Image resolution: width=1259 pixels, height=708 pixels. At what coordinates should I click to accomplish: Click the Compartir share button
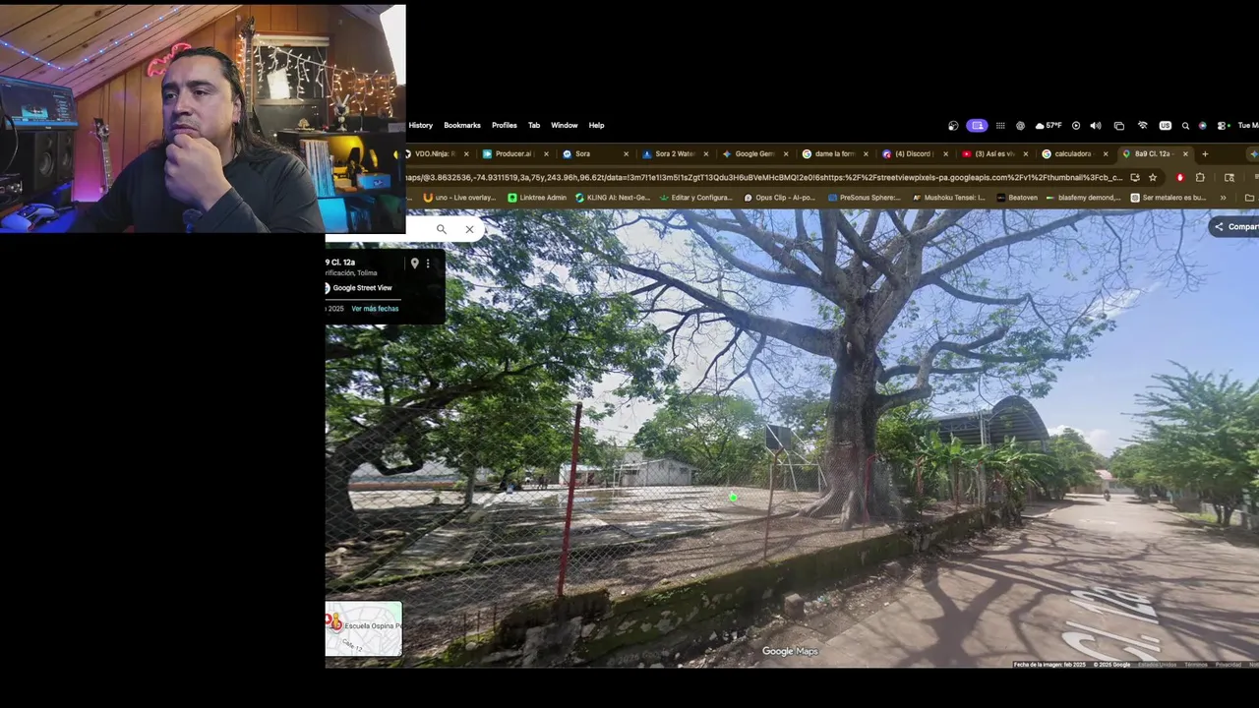[x=1235, y=226]
